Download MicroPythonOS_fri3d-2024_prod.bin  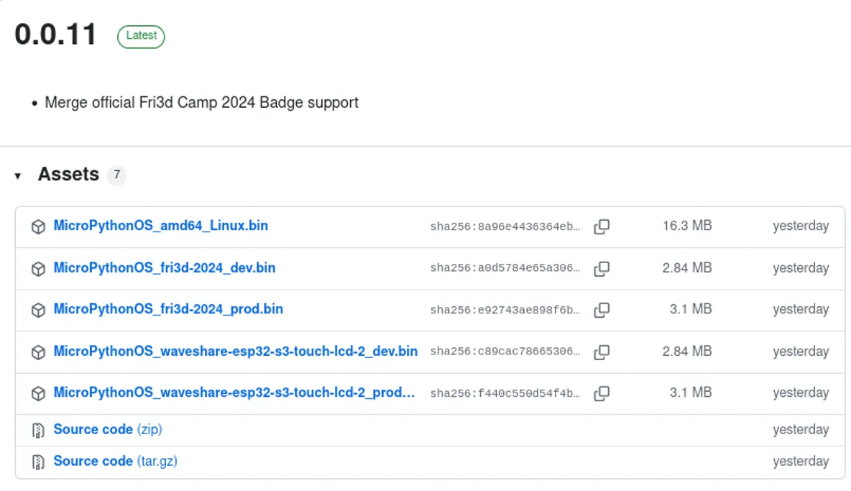click(x=168, y=309)
